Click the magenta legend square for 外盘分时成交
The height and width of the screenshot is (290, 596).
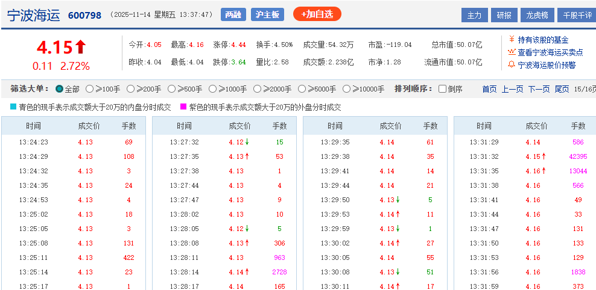[x=183, y=107]
